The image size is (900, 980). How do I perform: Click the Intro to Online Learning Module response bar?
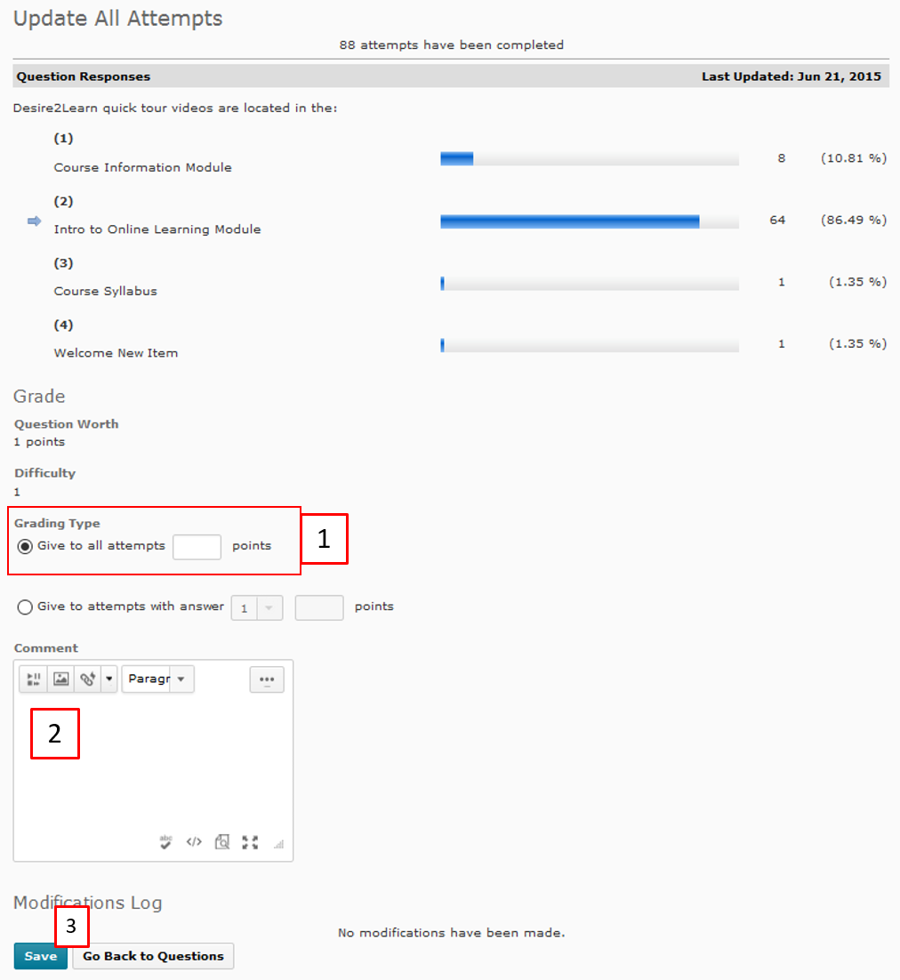pos(589,221)
